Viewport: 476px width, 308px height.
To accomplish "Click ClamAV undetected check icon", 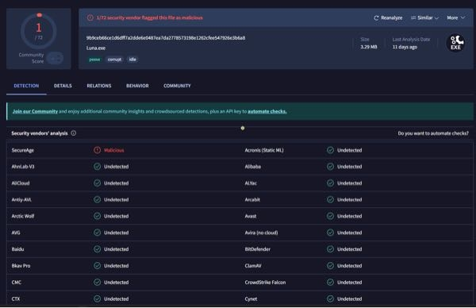I will pyautogui.click(x=330, y=266).
